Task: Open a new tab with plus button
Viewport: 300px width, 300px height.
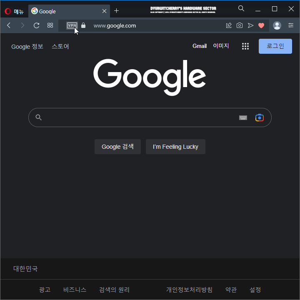Action: click(116, 11)
